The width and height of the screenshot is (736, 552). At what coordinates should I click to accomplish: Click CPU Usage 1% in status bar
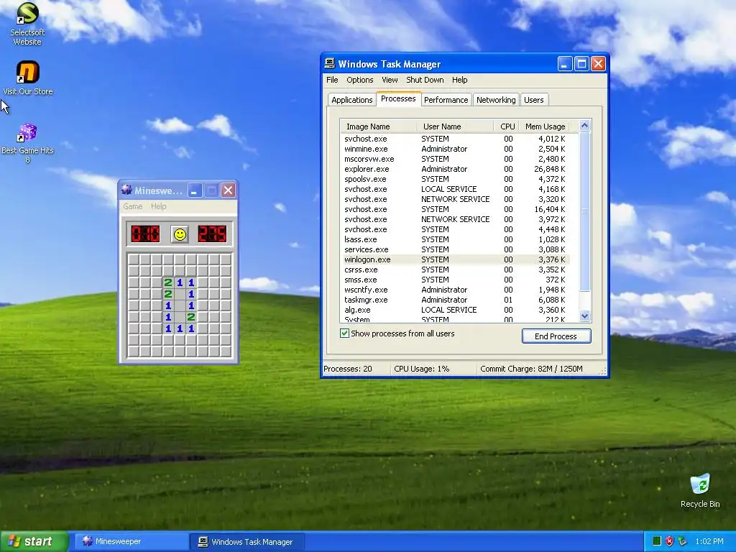421,369
